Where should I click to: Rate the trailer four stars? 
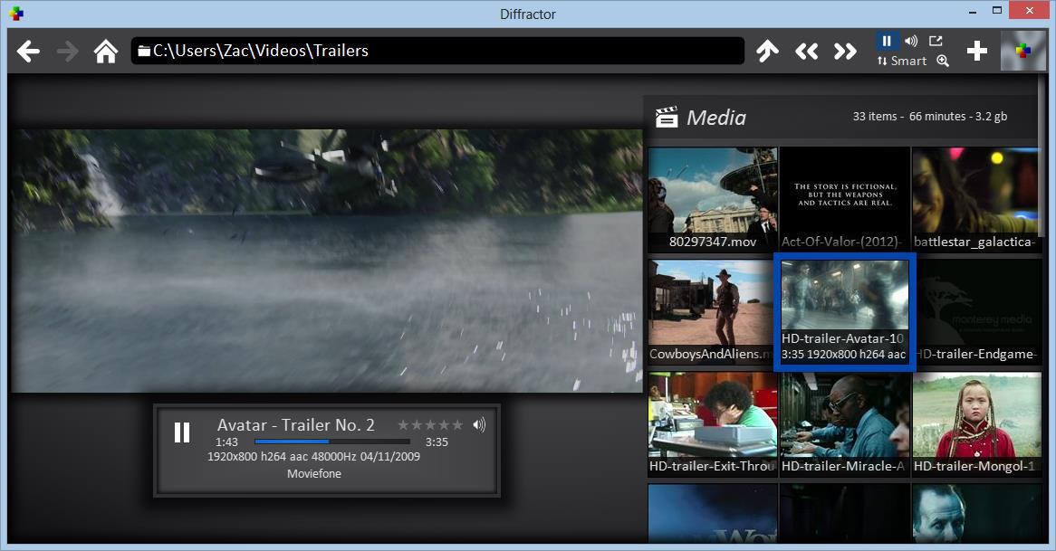pyautogui.click(x=444, y=425)
